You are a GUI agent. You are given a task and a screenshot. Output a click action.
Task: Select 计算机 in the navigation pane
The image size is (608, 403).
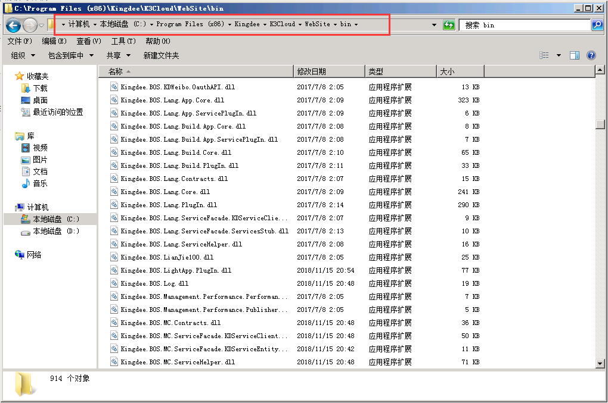click(x=38, y=208)
